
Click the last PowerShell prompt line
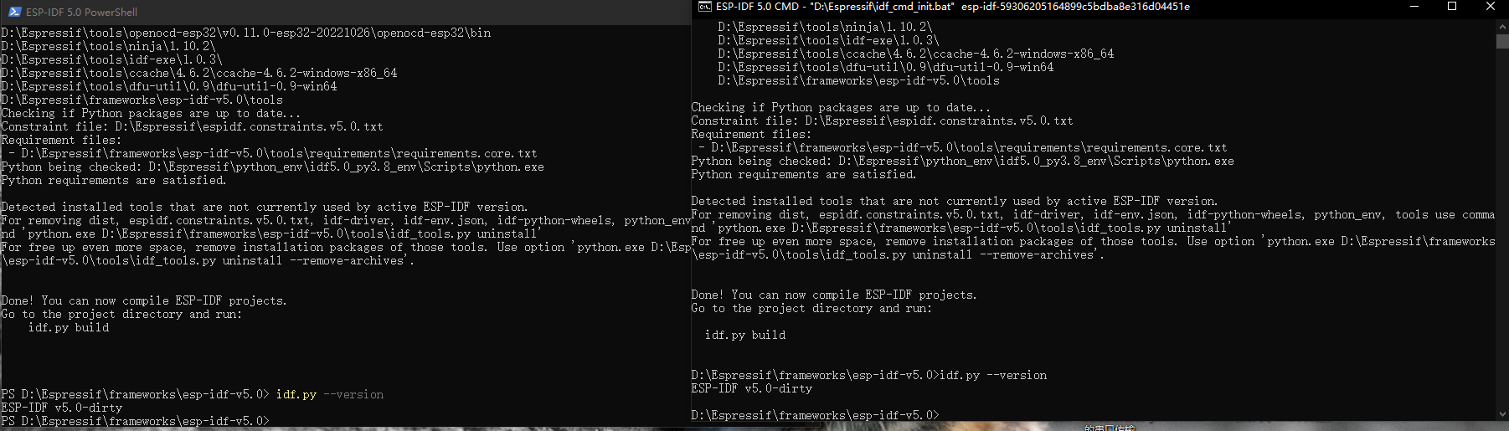click(x=136, y=421)
